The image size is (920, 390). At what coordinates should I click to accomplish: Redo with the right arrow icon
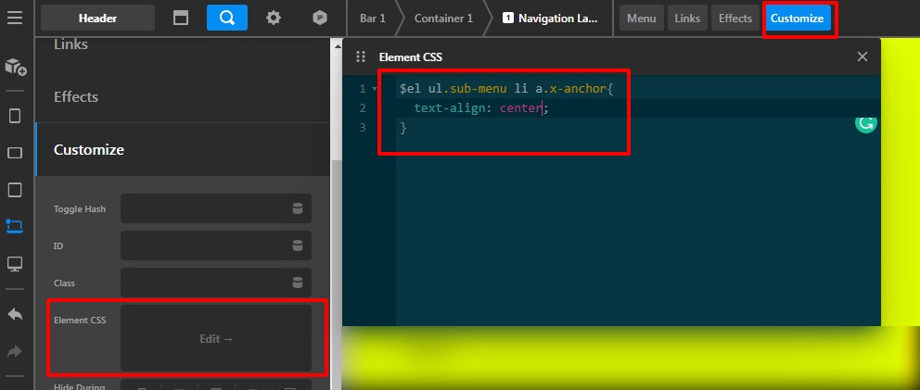pyautogui.click(x=15, y=351)
